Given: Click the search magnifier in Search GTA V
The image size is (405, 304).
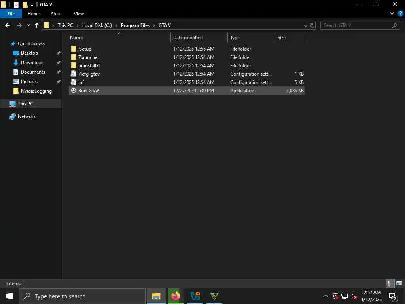Looking at the screenshot, I should [x=394, y=25].
